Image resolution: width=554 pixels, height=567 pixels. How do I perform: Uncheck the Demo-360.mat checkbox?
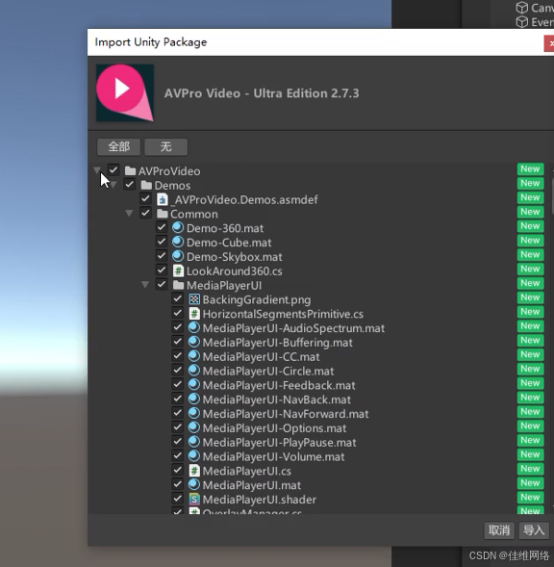162,227
